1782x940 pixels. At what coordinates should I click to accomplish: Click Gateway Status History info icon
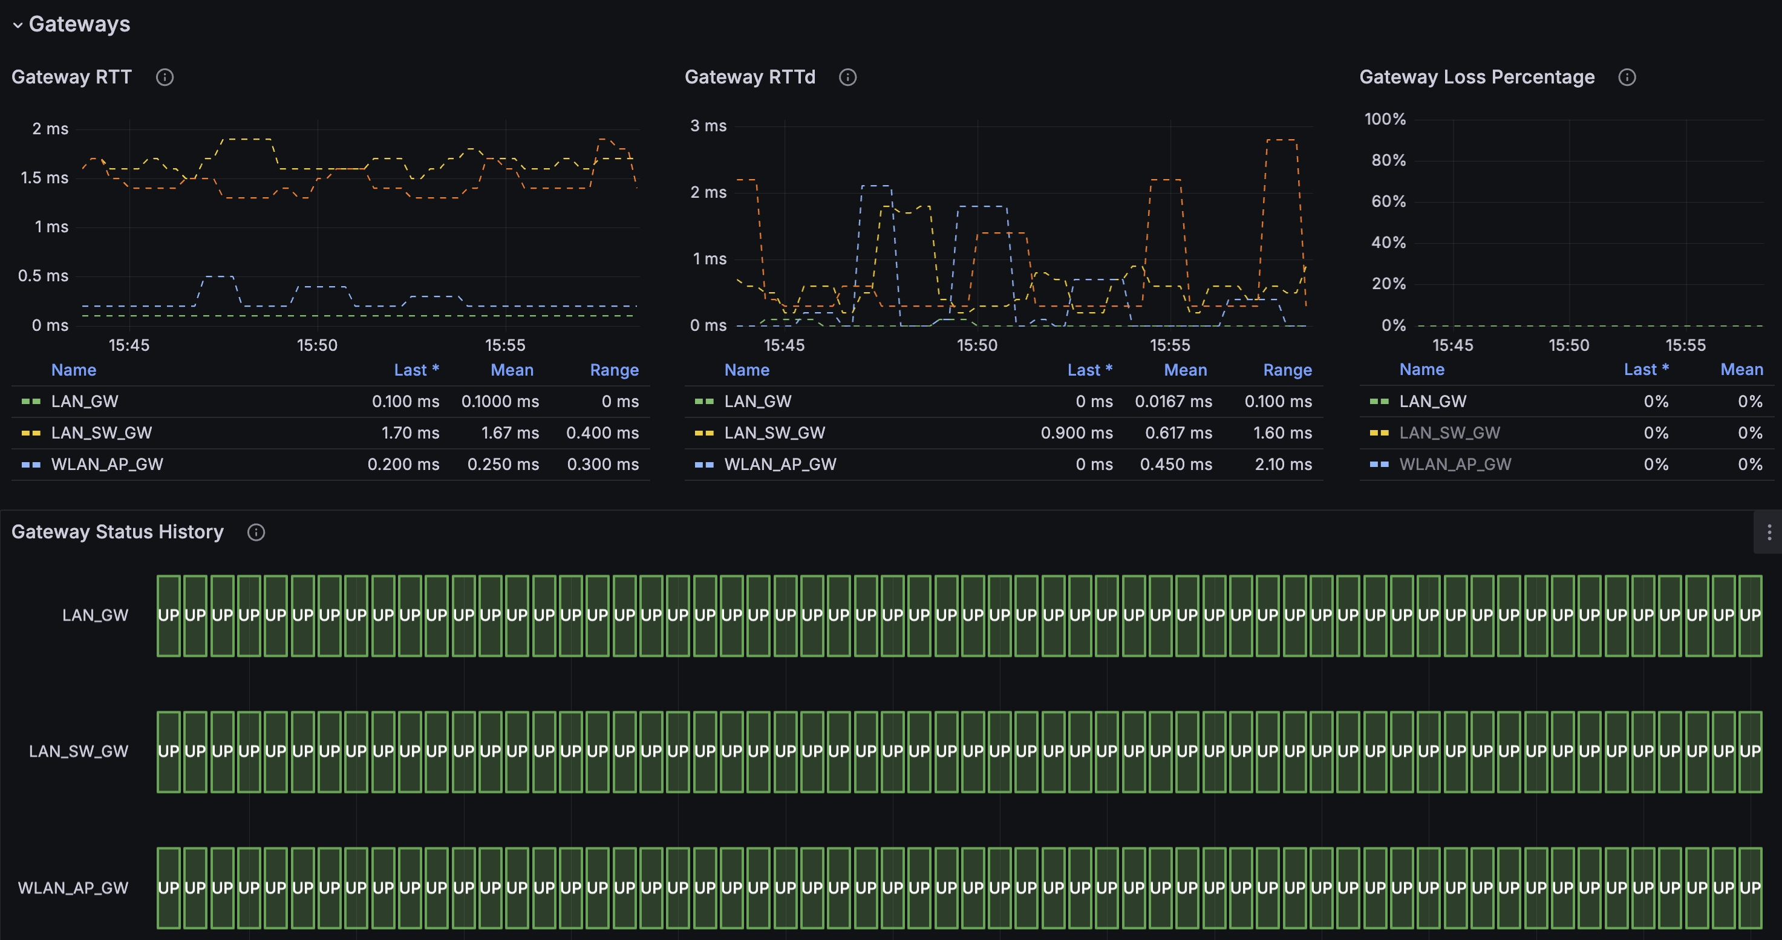coord(256,532)
